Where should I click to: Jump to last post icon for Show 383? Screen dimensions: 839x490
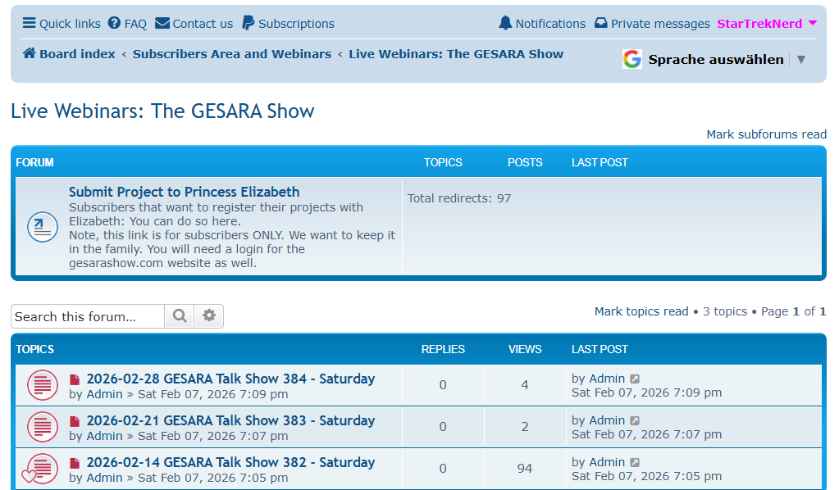click(635, 420)
